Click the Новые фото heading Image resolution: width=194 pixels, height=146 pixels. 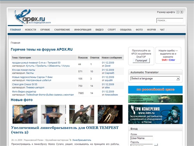(22, 100)
